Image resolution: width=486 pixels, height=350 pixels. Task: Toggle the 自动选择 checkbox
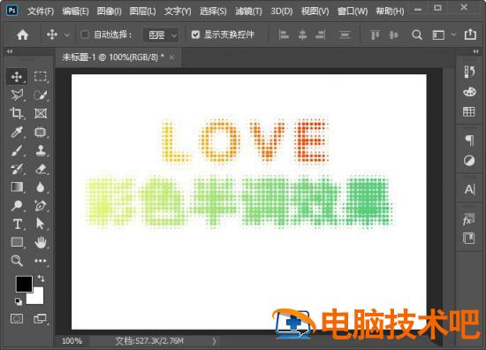[x=85, y=34]
